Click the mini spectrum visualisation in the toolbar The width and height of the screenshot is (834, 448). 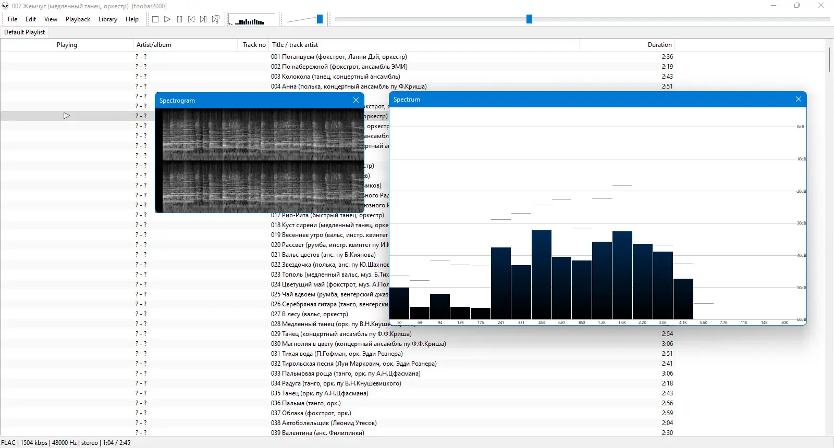(251, 20)
